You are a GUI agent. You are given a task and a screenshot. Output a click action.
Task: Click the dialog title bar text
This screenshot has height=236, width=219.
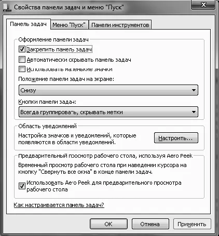click(x=69, y=7)
